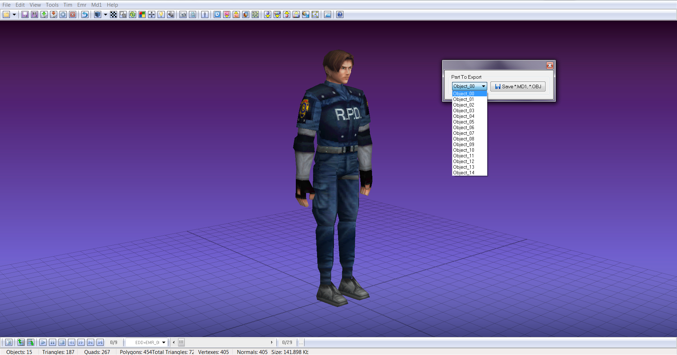677x355 pixels.
Task: Click the stacked texture pages icon
Action: (246, 14)
